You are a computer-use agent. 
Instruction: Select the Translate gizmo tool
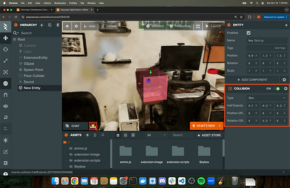tap(5, 38)
